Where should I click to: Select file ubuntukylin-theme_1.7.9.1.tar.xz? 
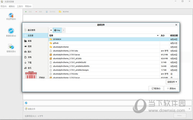[114, 54]
